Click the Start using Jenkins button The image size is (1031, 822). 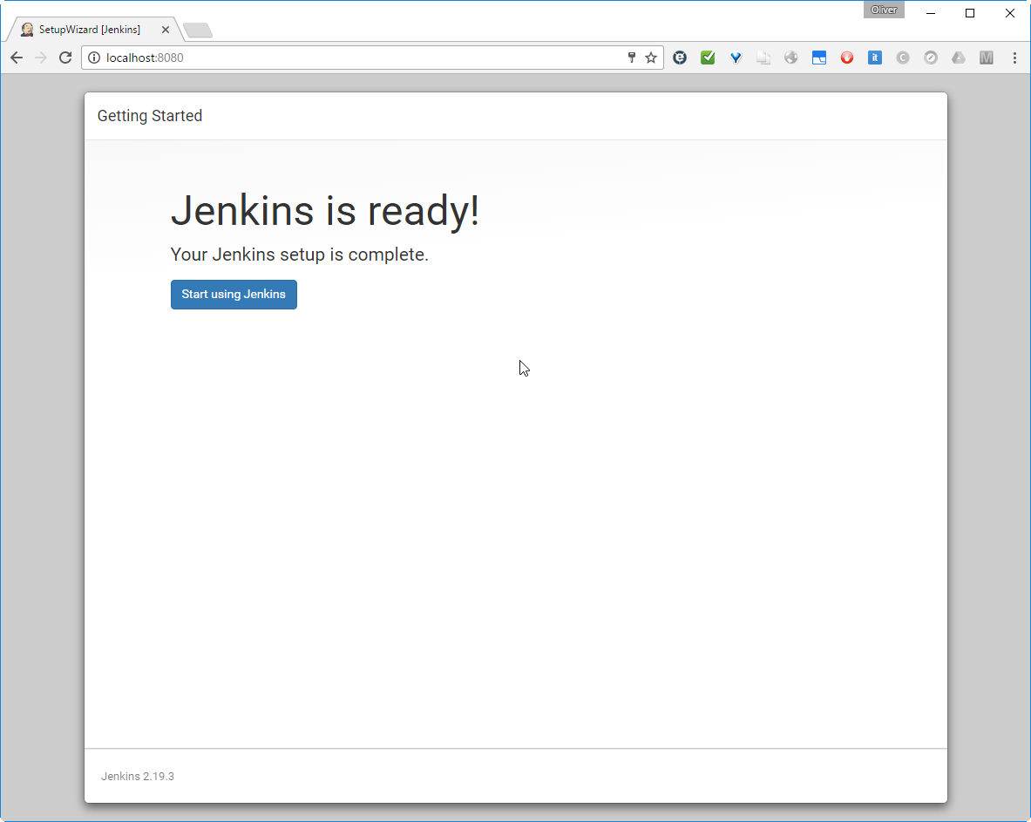(x=234, y=295)
